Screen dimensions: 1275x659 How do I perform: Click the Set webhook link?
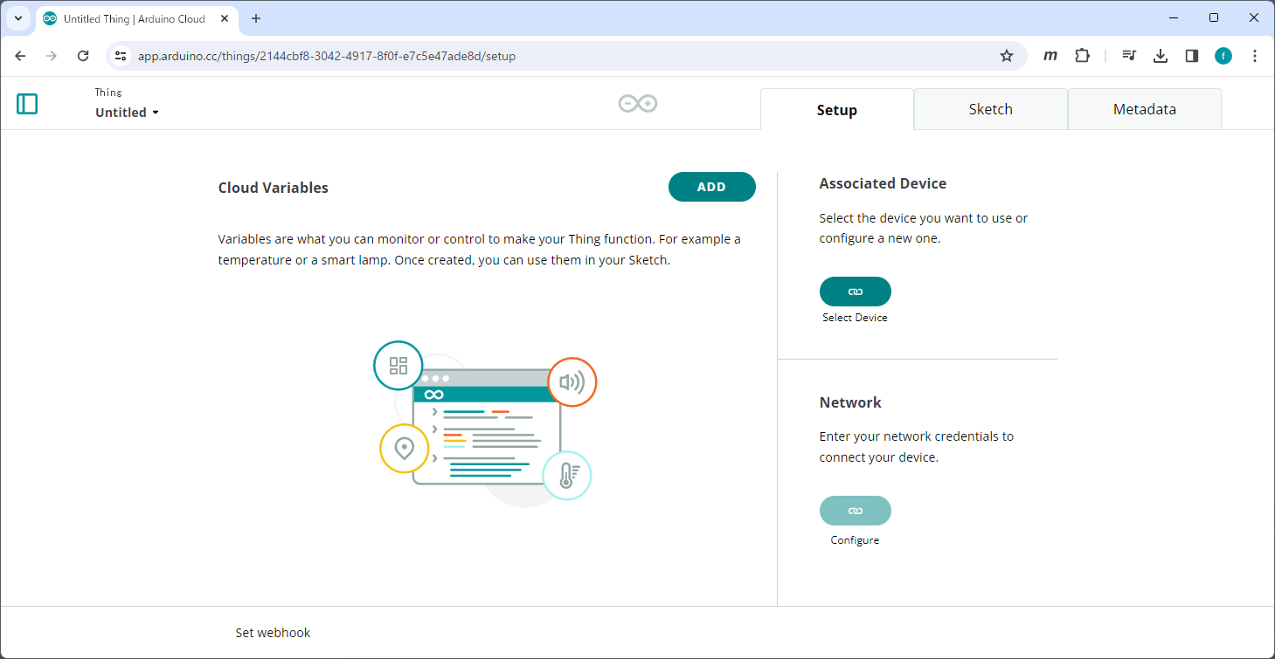point(273,632)
